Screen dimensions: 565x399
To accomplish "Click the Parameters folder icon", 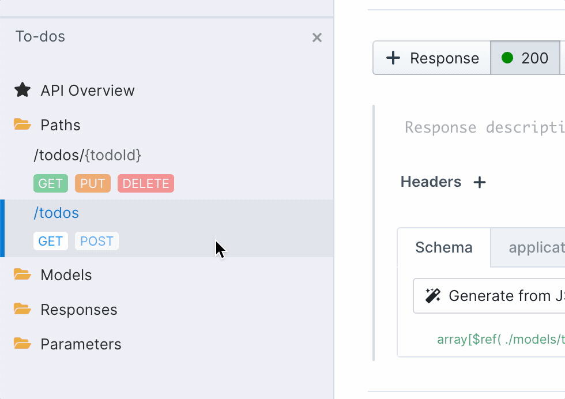I will click(x=22, y=344).
